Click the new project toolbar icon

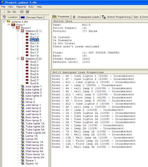4,12
